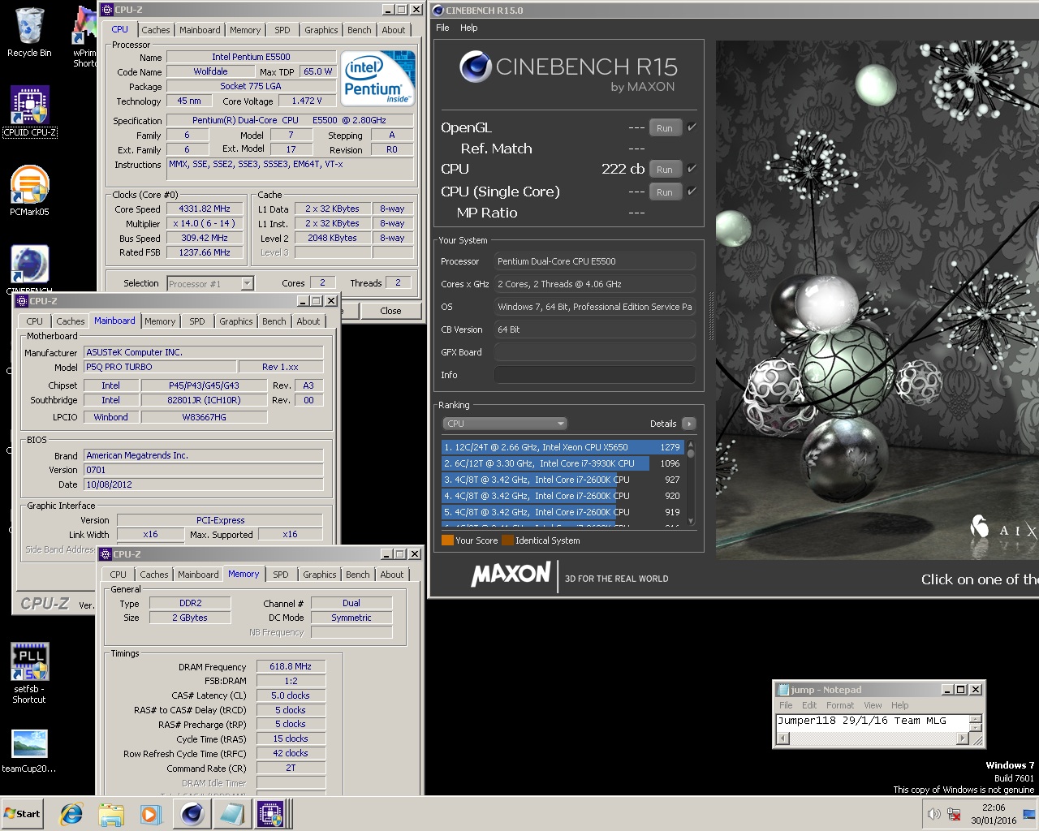The width and height of the screenshot is (1039, 831).
Task: Switch to CPU-Z via taskbar icon
Action: pos(270,814)
